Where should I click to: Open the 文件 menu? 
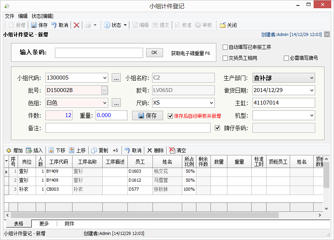click(x=9, y=16)
